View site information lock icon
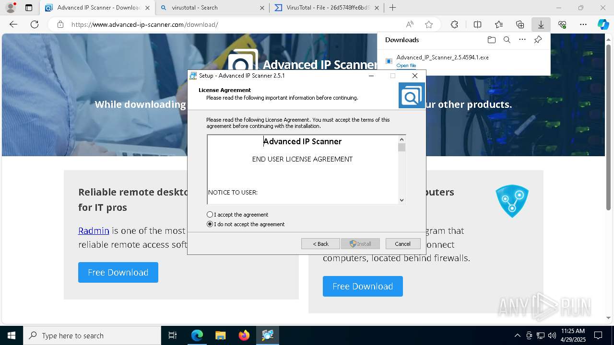Image resolution: width=614 pixels, height=345 pixels. tap(60, 24)
